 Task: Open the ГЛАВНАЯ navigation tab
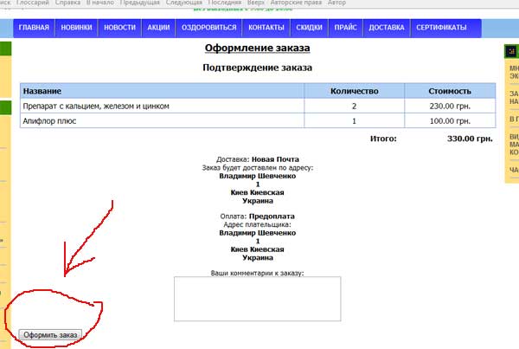34,28
